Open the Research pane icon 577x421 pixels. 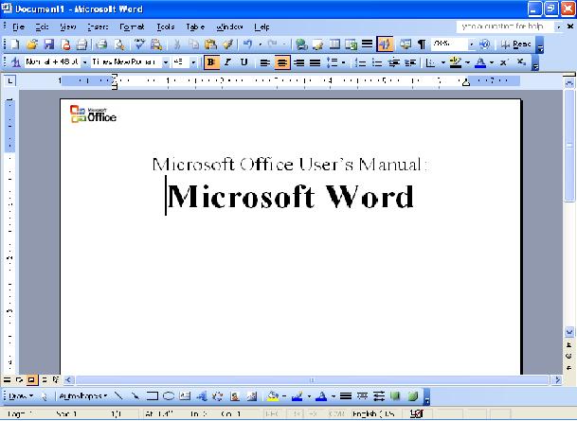pos(156,44)
